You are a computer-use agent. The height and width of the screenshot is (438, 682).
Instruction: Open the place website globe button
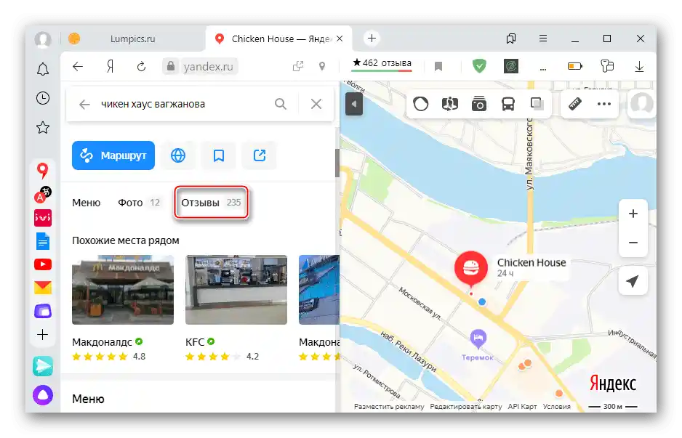[178, 155]
